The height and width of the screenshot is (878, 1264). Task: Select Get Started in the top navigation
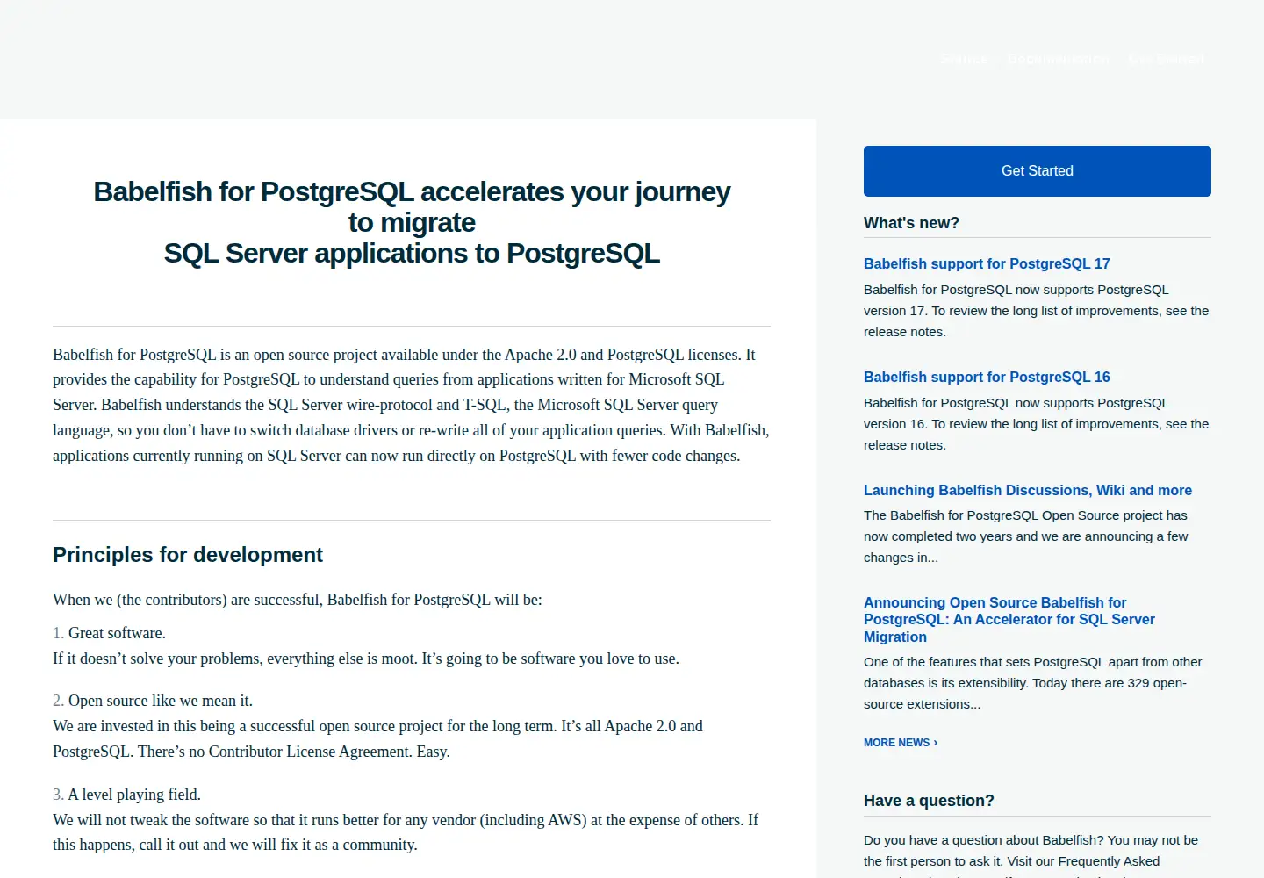[1166, 59]
